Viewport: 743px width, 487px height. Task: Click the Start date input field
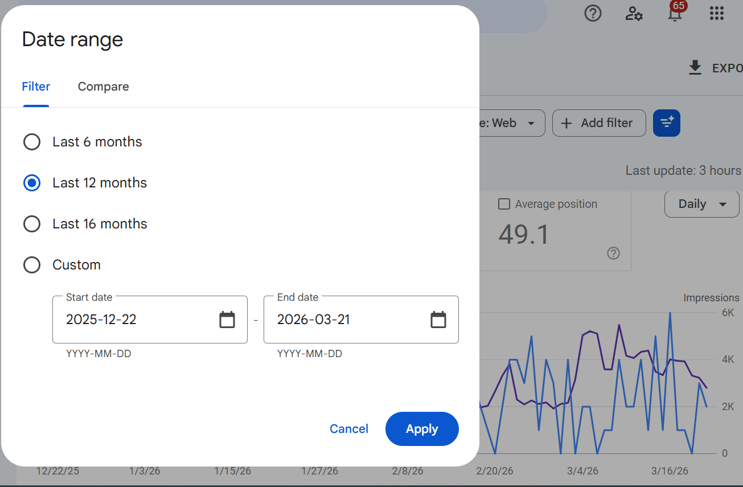(x=131, y=320)
